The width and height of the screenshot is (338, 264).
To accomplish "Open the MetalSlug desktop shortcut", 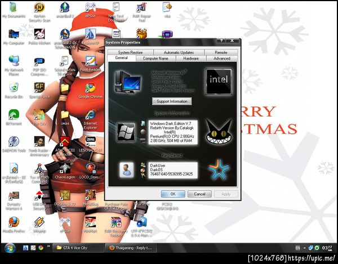I will pos(90,198).
